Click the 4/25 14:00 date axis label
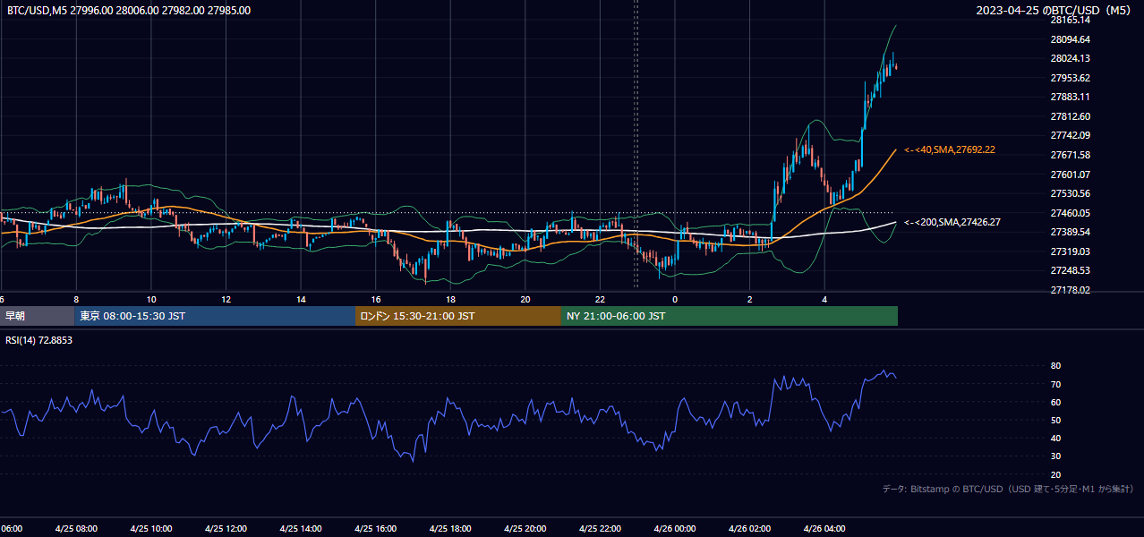Image resolution: width=1144 pixels, height=537 pixels. coord(301,529)
